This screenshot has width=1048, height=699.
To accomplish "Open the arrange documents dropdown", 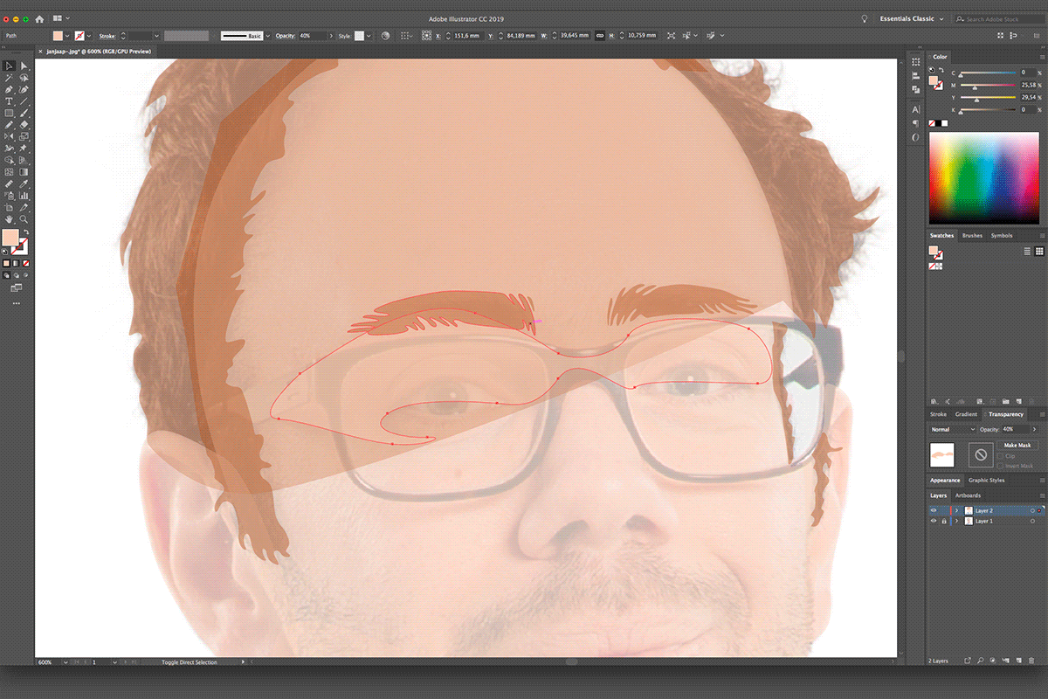I will coord(61,18).
